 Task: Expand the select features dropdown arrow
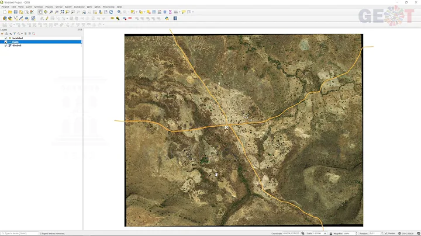(136, 12)
